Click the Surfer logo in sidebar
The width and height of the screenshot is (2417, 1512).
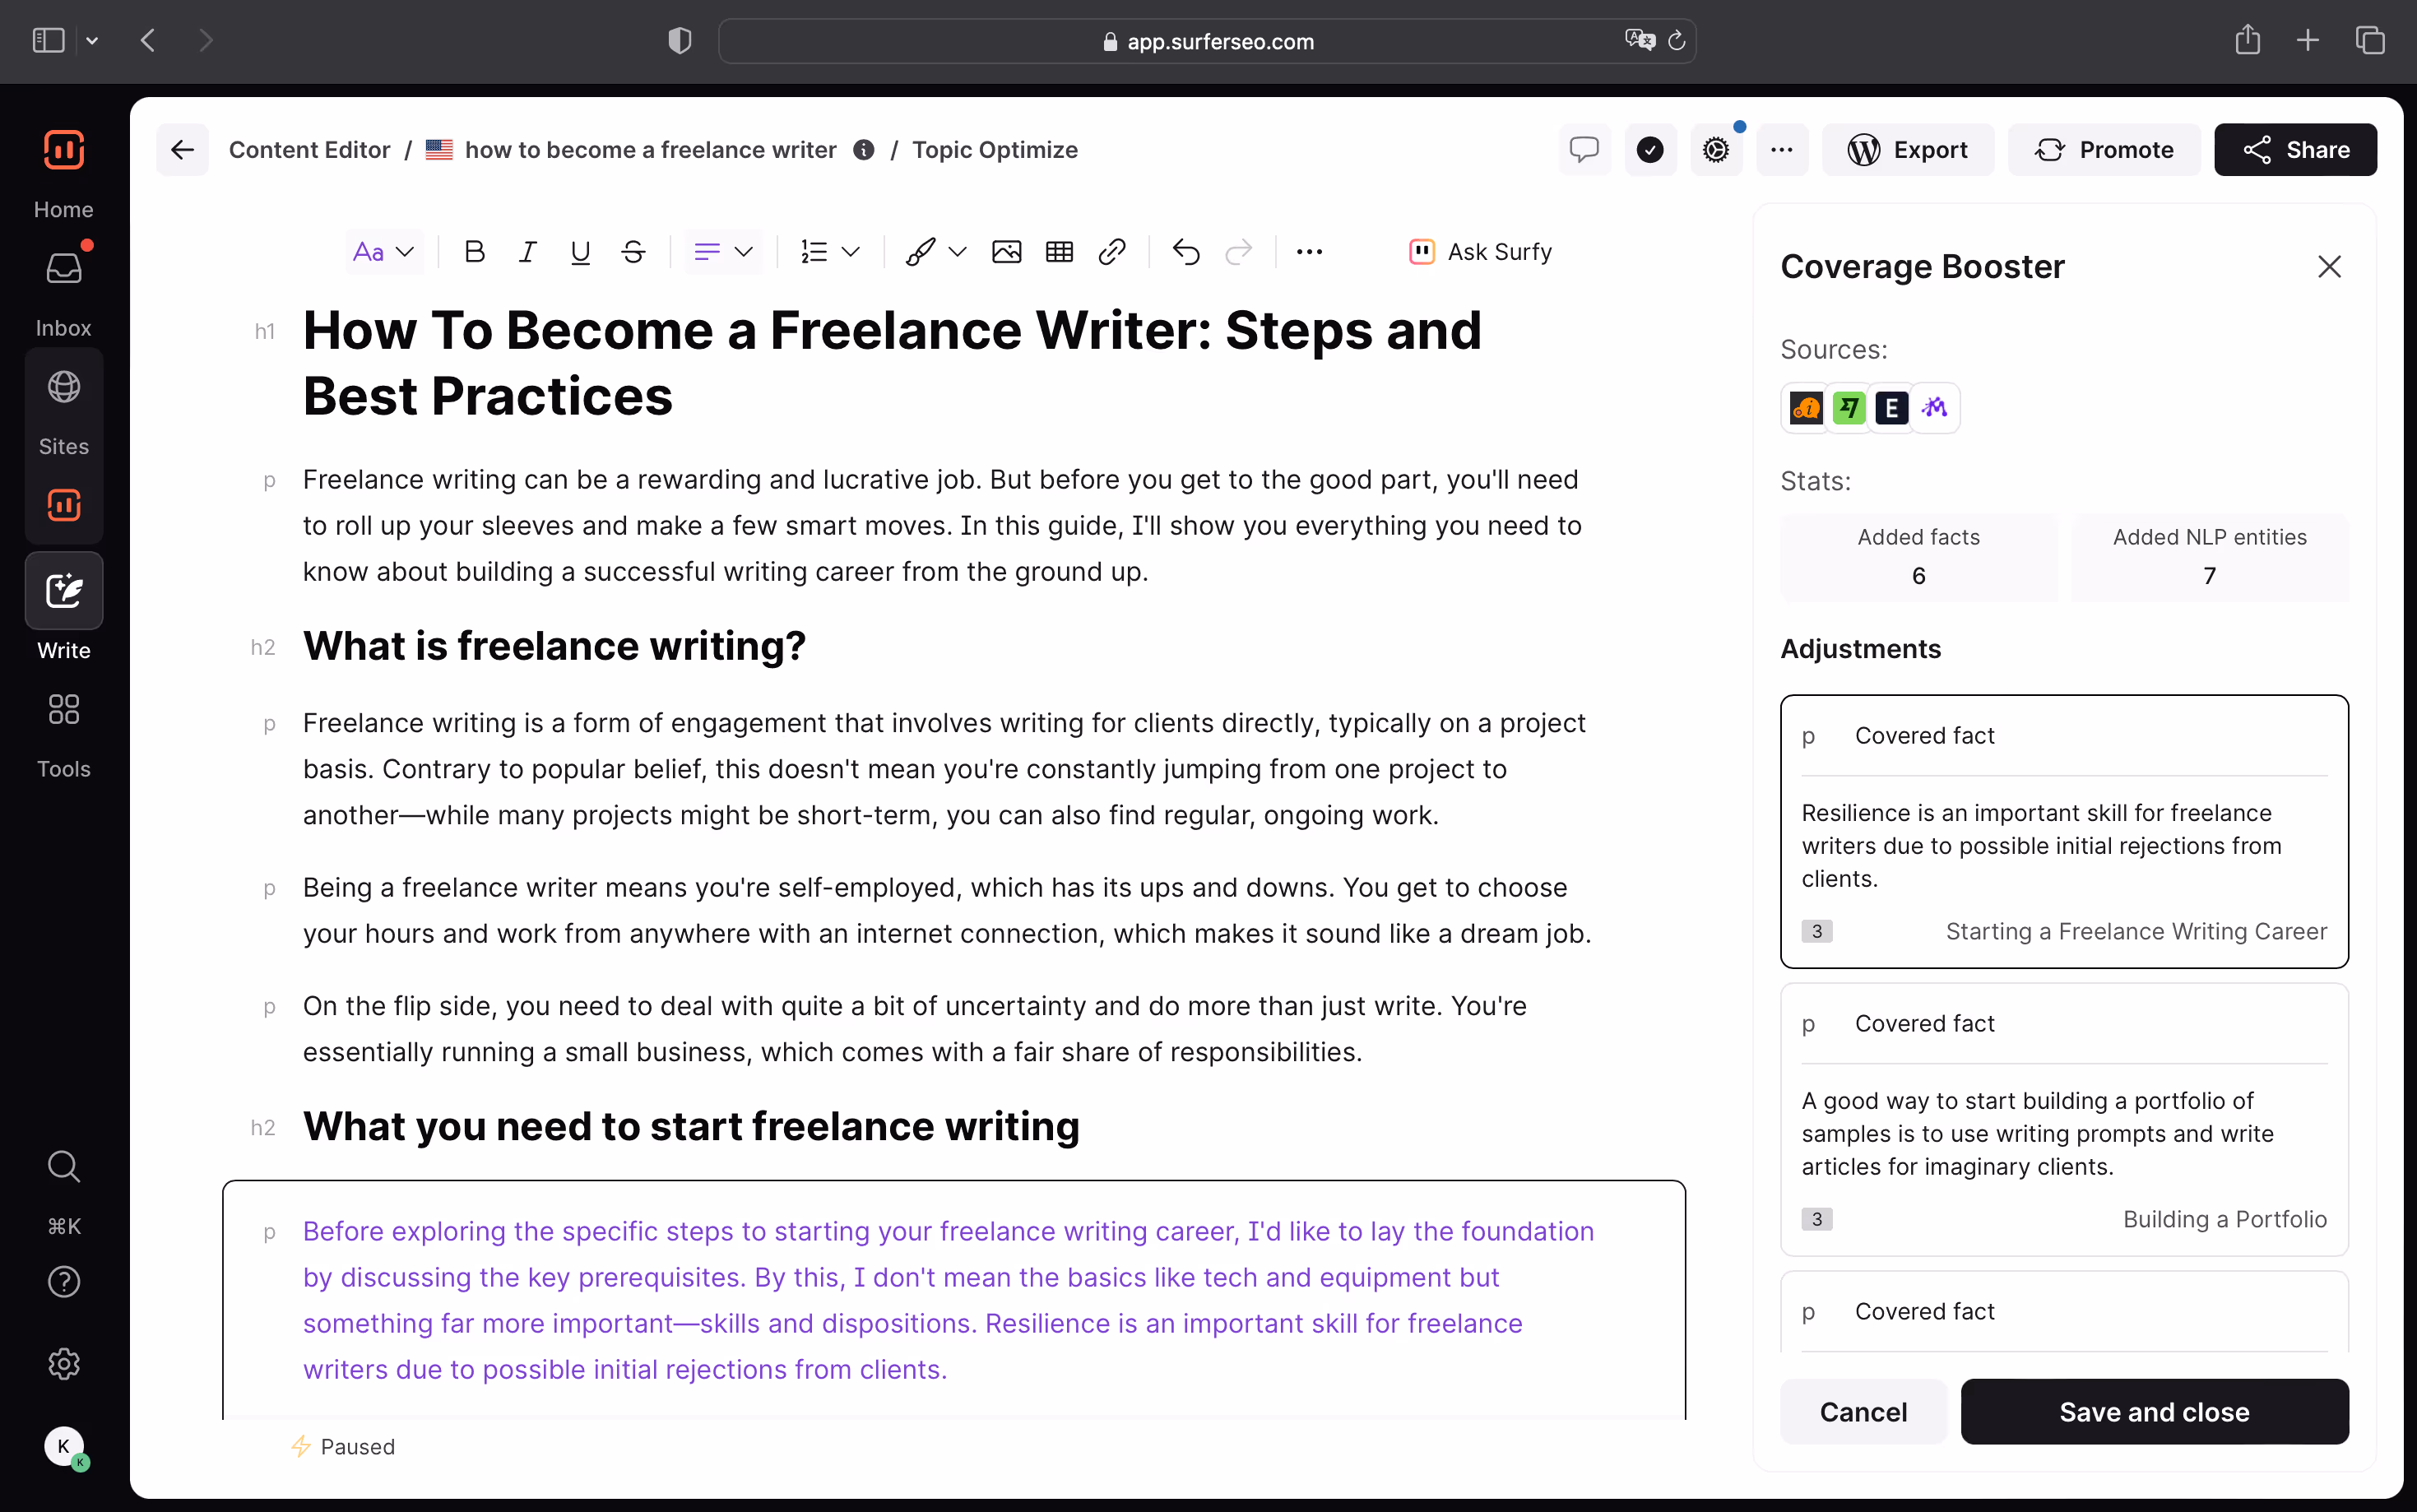(63, 150)
